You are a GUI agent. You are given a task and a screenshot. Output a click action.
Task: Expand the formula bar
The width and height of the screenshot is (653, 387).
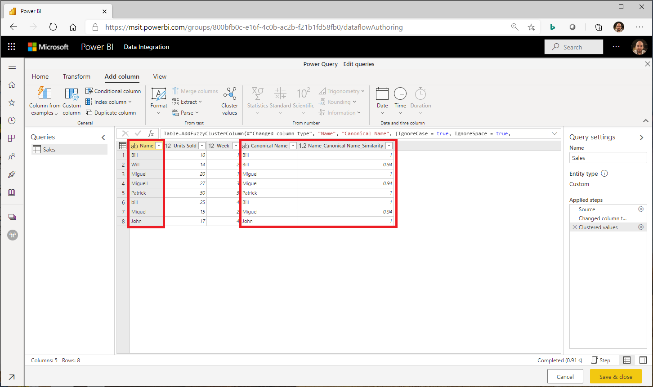[555, 133]
